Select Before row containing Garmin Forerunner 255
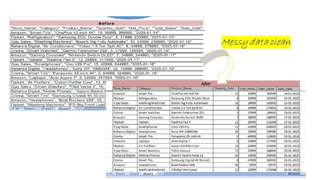The height and width of the screenshot is (180, 329). tap(106, 51)
